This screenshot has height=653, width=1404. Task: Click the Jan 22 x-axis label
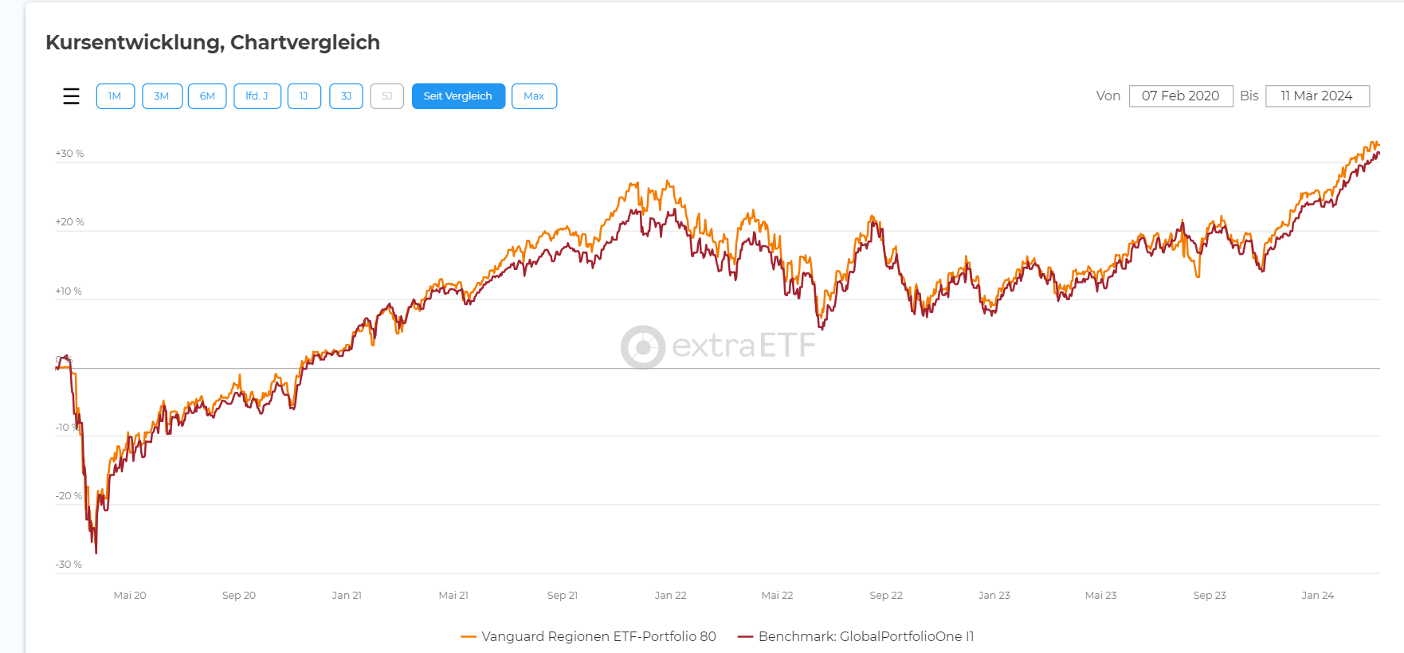pyautogui.click(x=670, y=596)
